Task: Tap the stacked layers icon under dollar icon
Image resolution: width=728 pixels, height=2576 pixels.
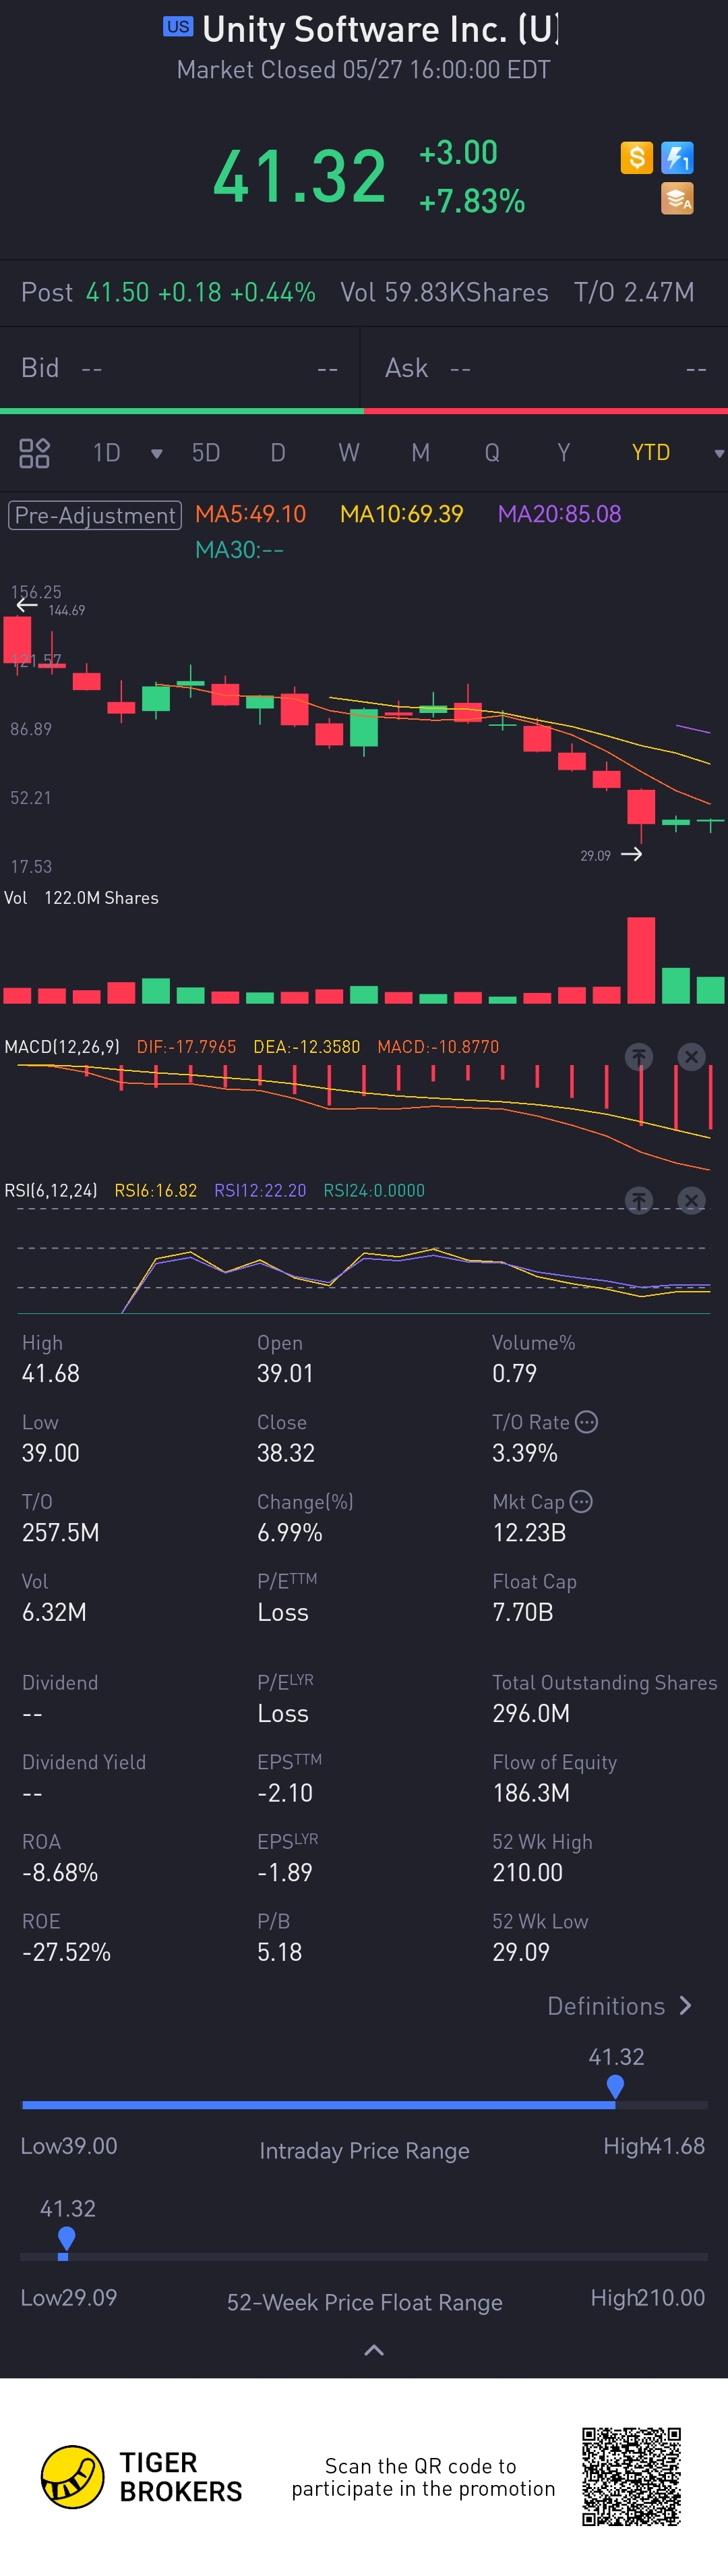Action: (677, 198)
